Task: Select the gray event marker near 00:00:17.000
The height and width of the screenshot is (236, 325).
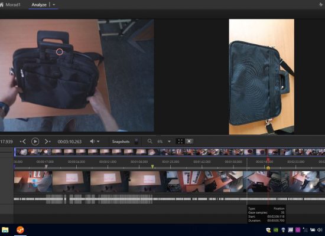Action: click(46, 166)
